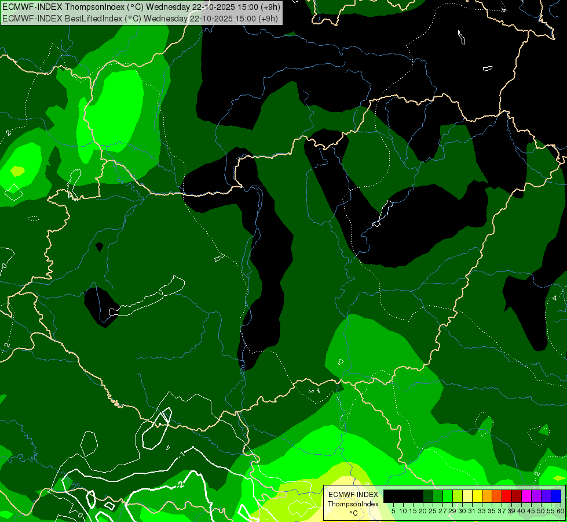Viewport: 567px width, 522px height.
Task: Click the BestLiftedIndex title line at top
Action: [x=140, y=19]
